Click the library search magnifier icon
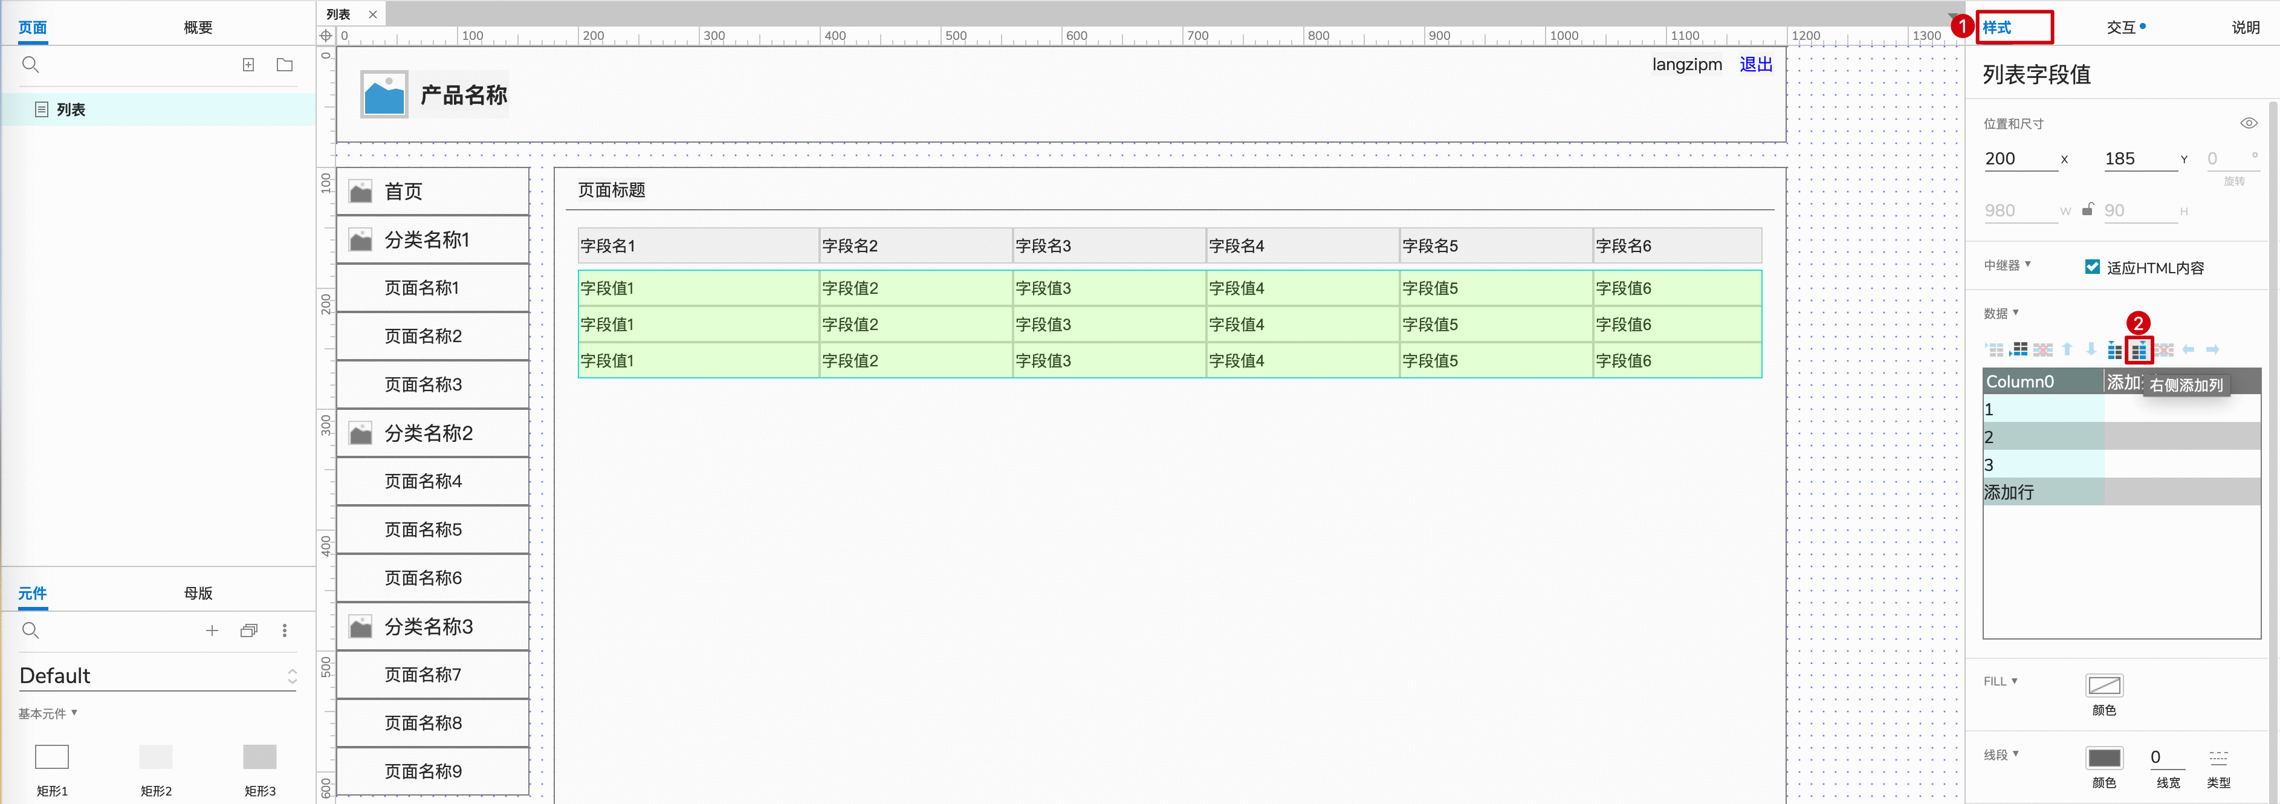Screen dimensions: 2280x804 (30, 631)
